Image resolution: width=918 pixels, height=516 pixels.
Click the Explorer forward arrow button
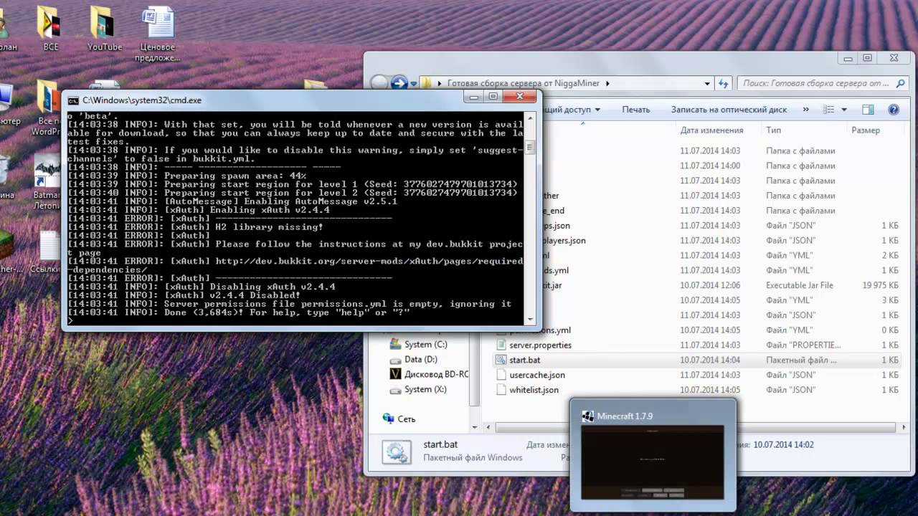399,83
